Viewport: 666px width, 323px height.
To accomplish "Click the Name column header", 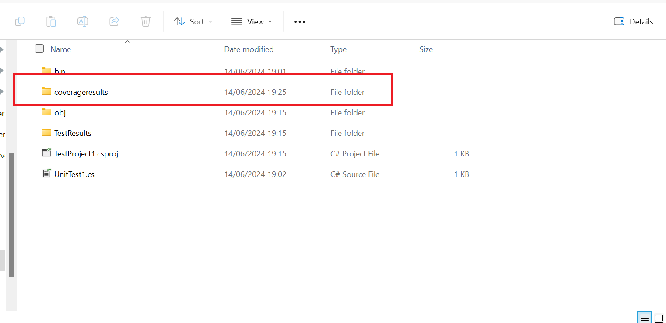I will [60, 49].
